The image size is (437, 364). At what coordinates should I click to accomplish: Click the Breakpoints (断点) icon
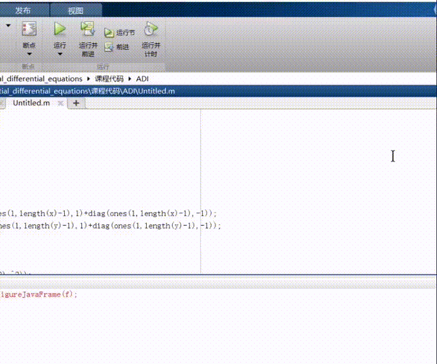point(29,29)
